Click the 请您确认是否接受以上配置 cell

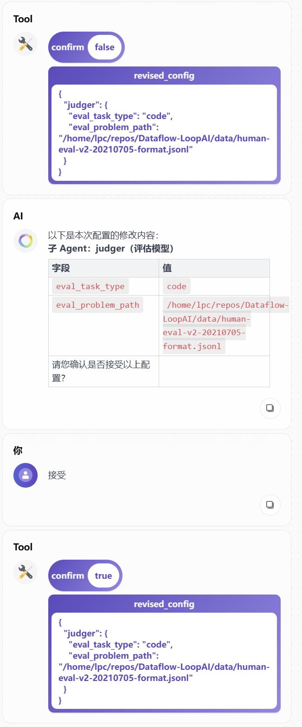point(103,371)
